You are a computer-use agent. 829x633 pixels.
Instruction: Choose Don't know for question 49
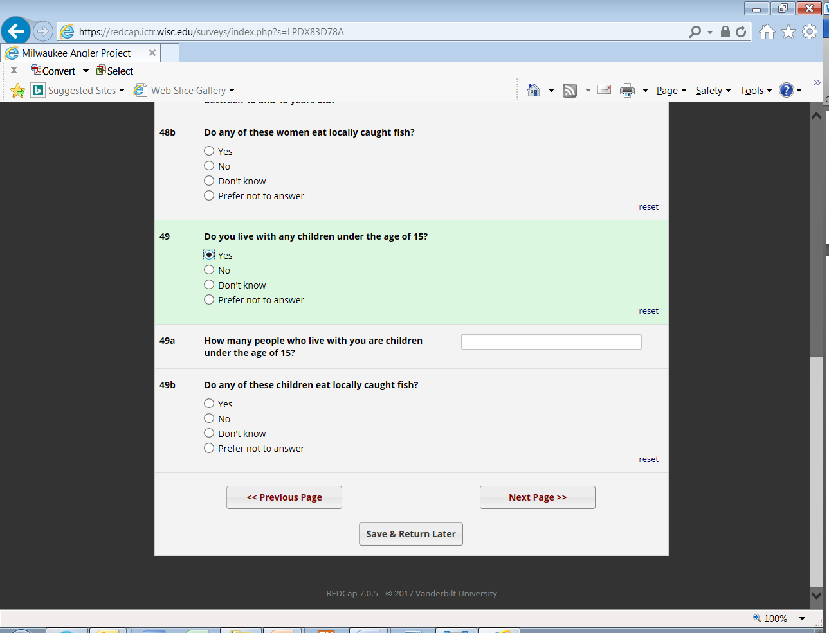pyautogui.click(x=209, y=285)
